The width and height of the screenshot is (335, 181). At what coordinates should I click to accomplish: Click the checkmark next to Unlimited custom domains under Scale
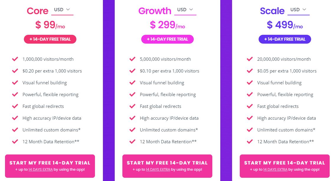click(x=249, y=130)
